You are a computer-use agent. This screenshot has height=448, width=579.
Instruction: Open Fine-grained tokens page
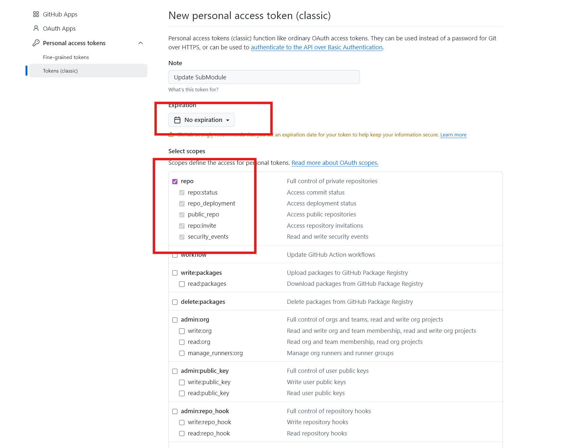coord(66,57)
